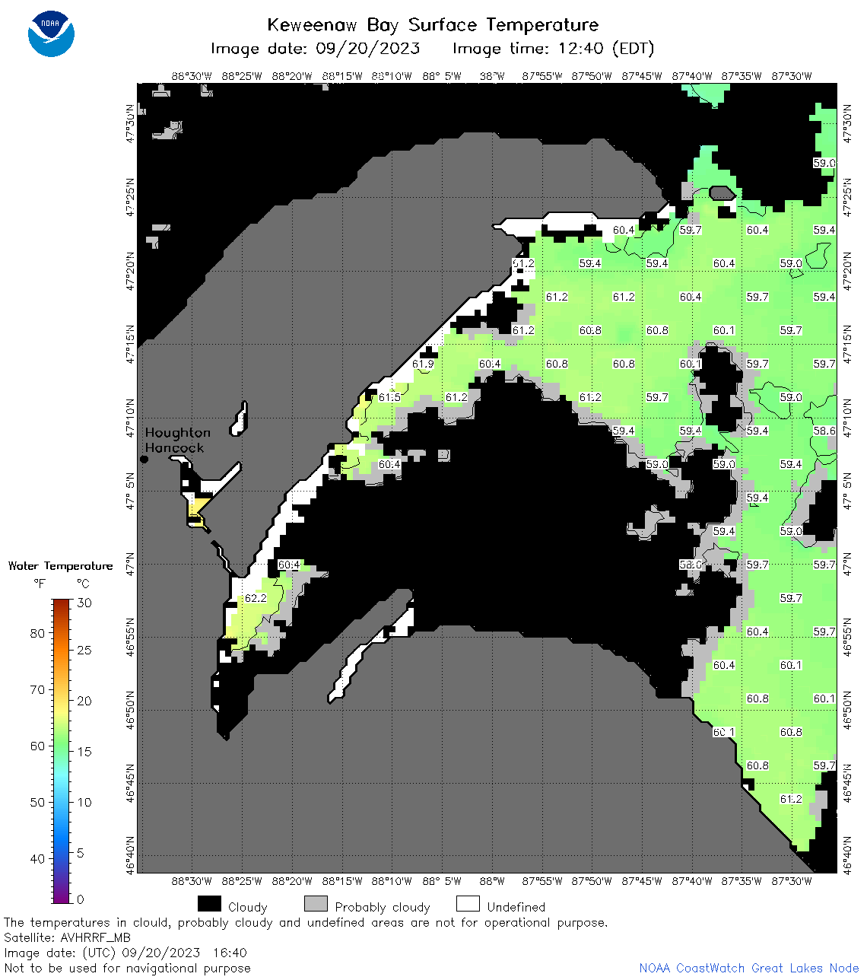The width and height of the screenshot is (867, 980).
Task: Click the NOAA logo emblem
Action: point(51,33)
